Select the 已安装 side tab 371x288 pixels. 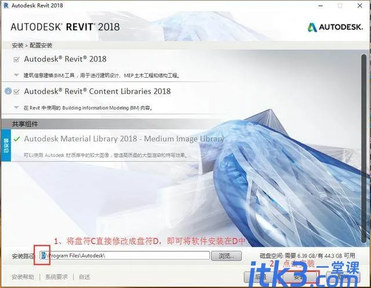point(6,145)
